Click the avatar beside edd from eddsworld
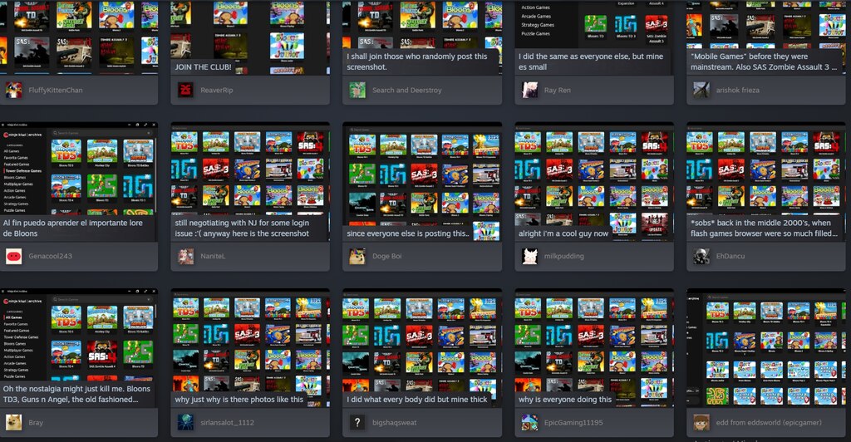The height and width of the screenshot is (442, 851). point(701,423)
